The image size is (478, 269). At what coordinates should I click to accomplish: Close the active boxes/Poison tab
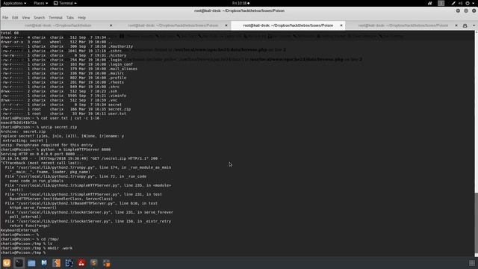coord(341,25)
